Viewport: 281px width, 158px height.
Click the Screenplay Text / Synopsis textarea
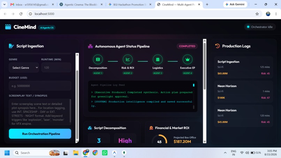40,112
